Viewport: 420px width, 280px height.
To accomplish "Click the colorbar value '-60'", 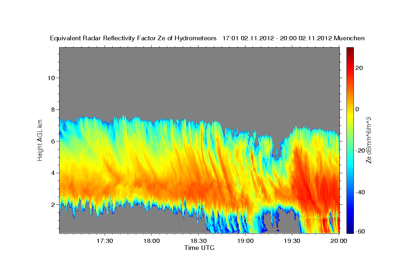I will pyautogui.click(x=360, y=231).
